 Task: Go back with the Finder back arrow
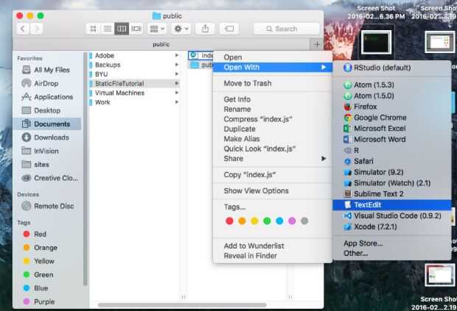(x=23, y=29)
